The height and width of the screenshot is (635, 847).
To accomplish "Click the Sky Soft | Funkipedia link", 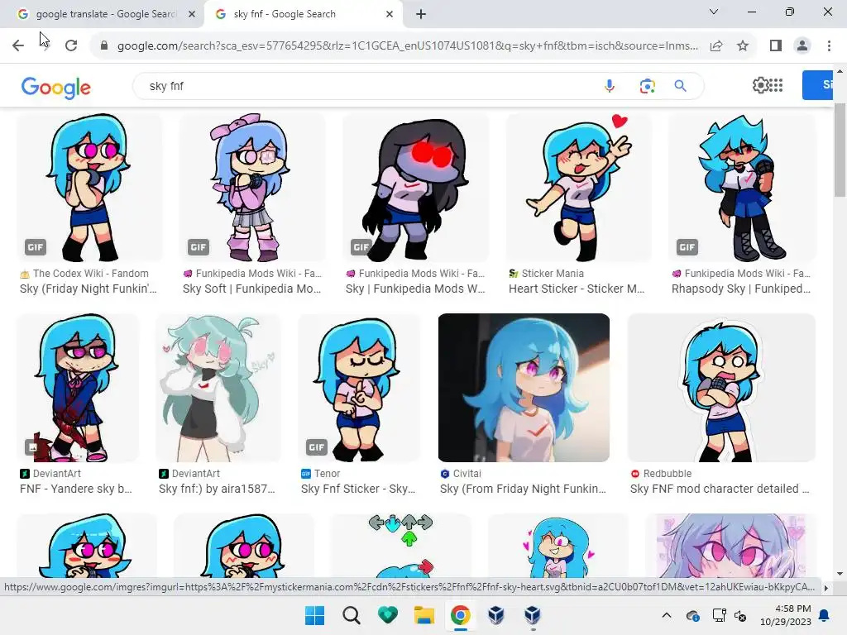I will pyautogui.click(x=251, y=289).
